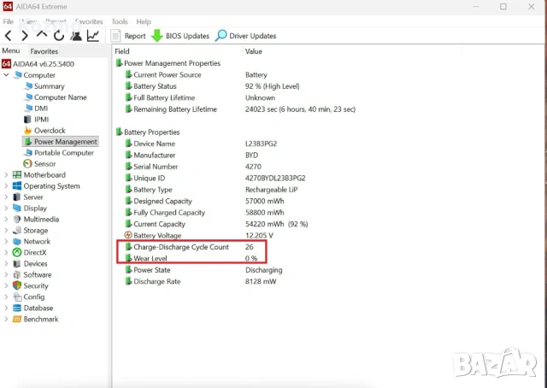Select the Designed Capacity row
The width and height of the screenshot is (547, 388).
[x=204, y=202]
